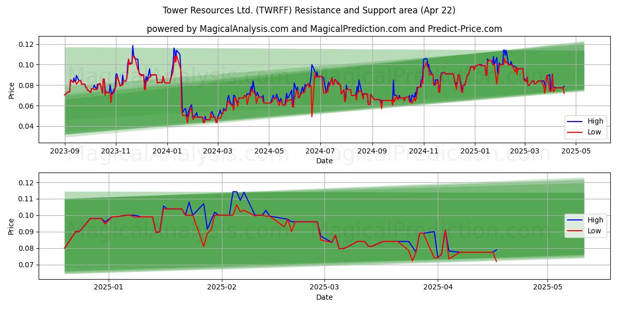The height and width of the screenshot is (309, 618).
Task: Click the '2024-09' x-axis label
Action: click(x=372, y=151)
